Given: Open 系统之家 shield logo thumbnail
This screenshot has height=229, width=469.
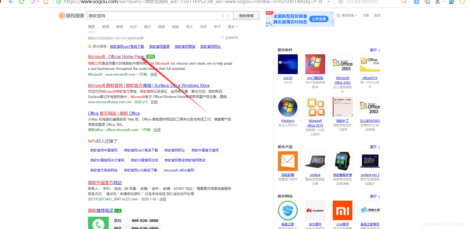Looking at the screenshot, I should pos(288,210).
